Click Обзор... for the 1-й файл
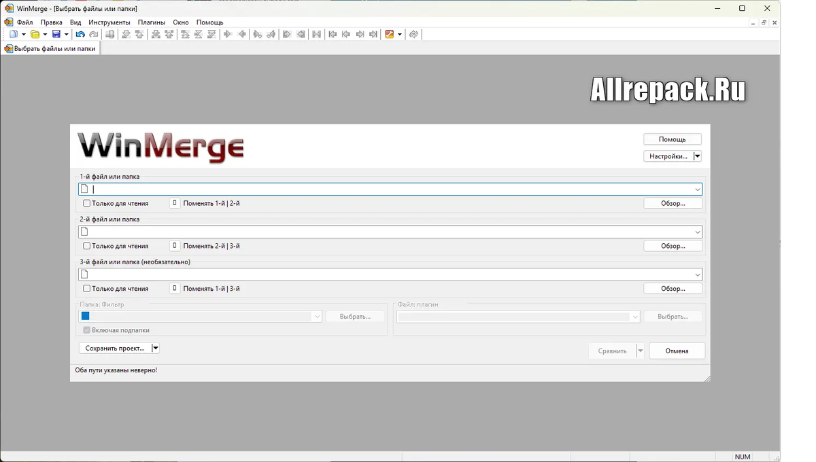Screen dimensions: 816x462 pyautogui.click(x=673, y=203)
